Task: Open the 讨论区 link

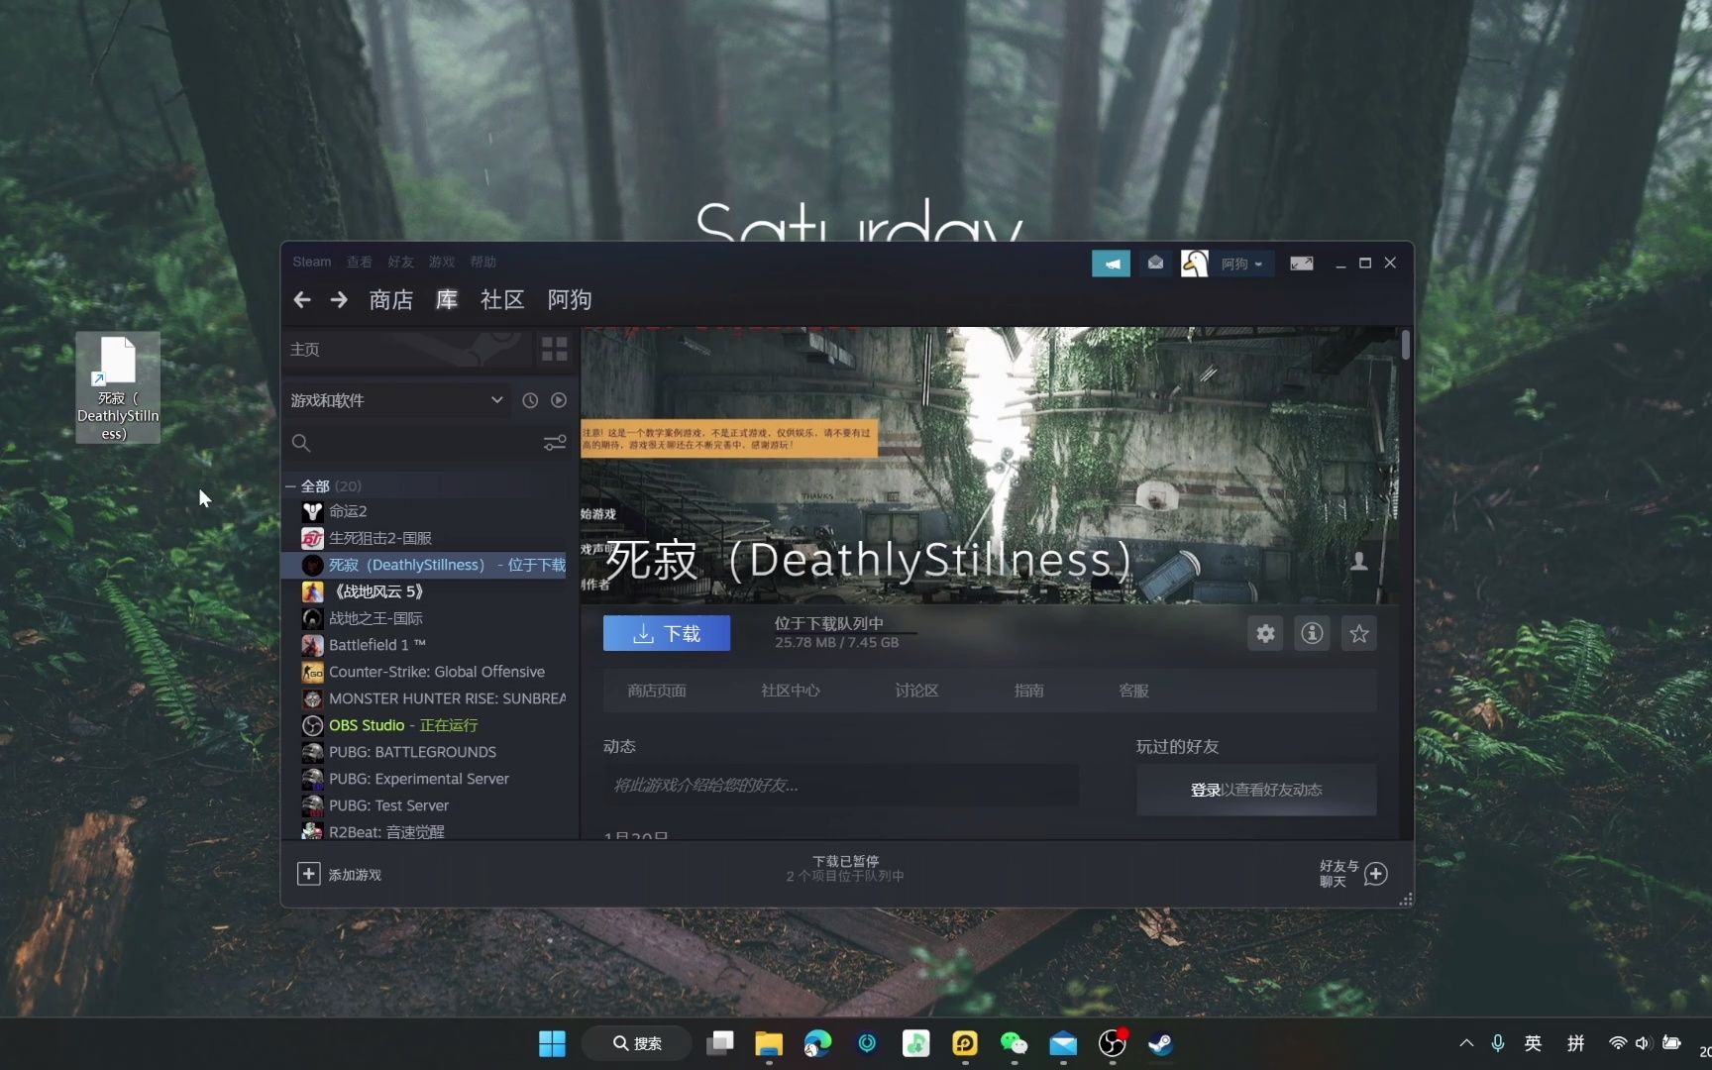Action: tap(916, 691)
